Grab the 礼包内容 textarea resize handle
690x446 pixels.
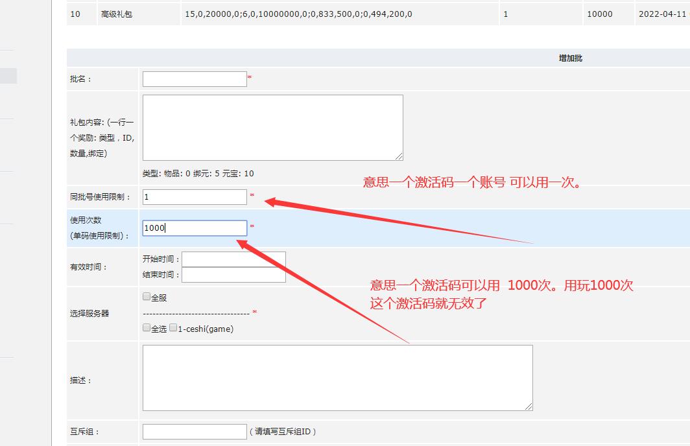(x=399, y=156)
